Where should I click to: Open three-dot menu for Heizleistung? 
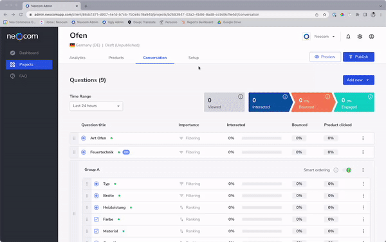coord(363,207)
